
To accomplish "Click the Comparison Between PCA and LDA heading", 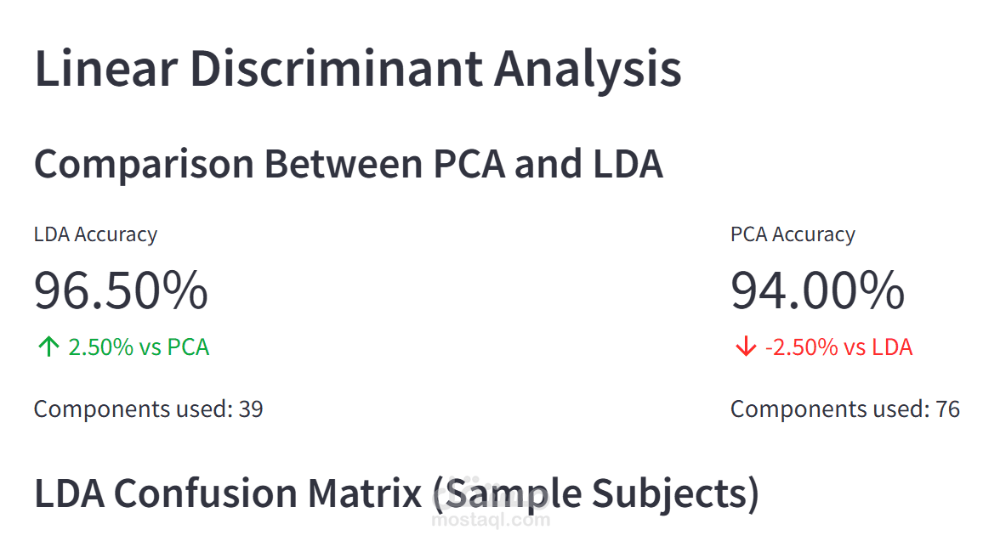I will point(348,163).
